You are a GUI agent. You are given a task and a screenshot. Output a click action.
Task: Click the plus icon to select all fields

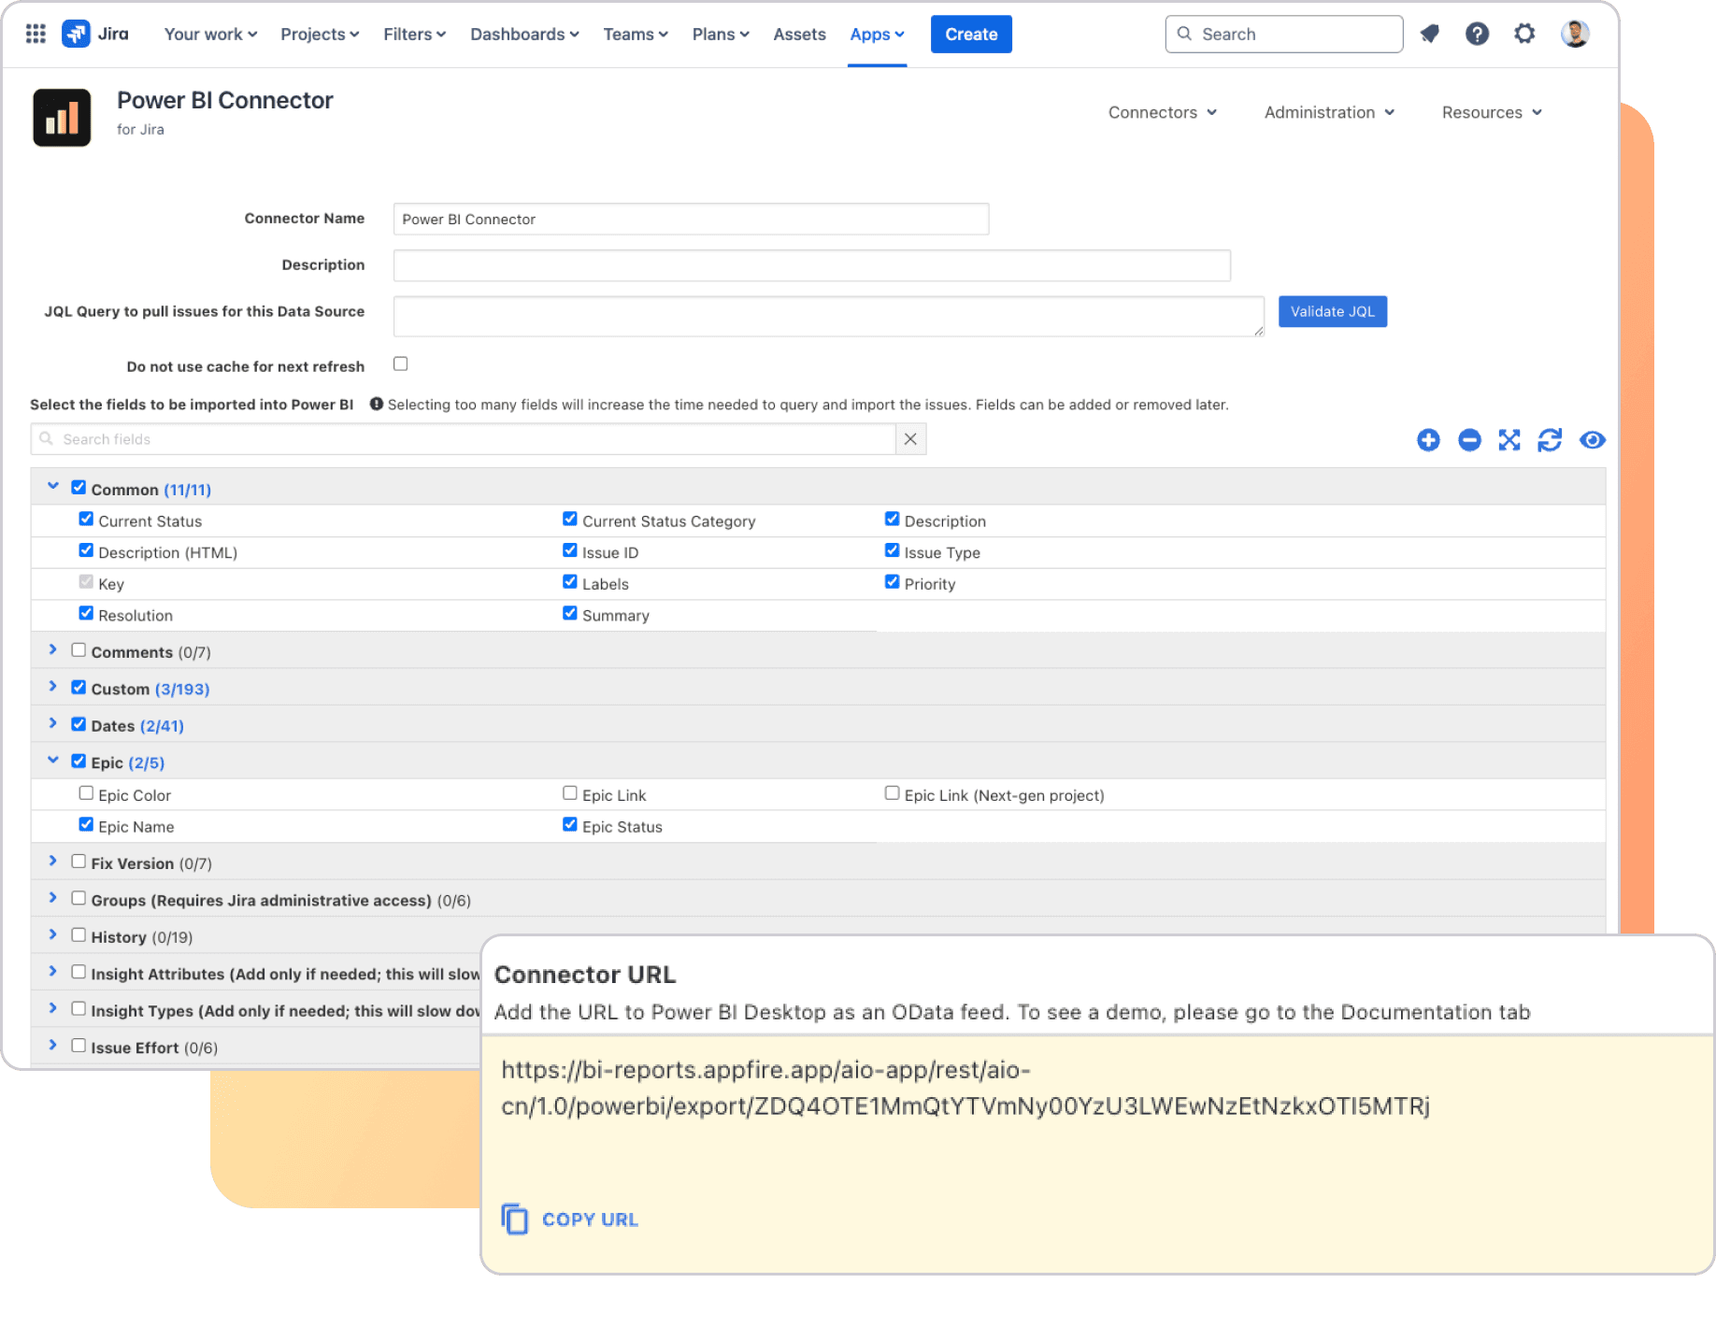pyautogui.click(x=1428, y=440)
